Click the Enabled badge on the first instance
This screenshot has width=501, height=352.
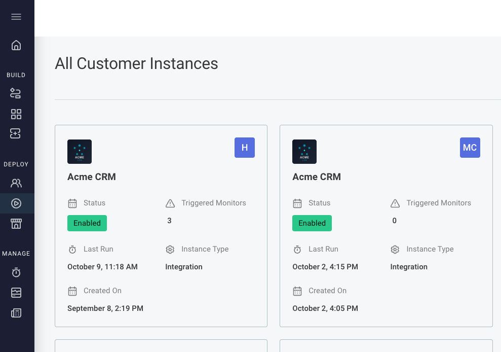tap(87, 223)
